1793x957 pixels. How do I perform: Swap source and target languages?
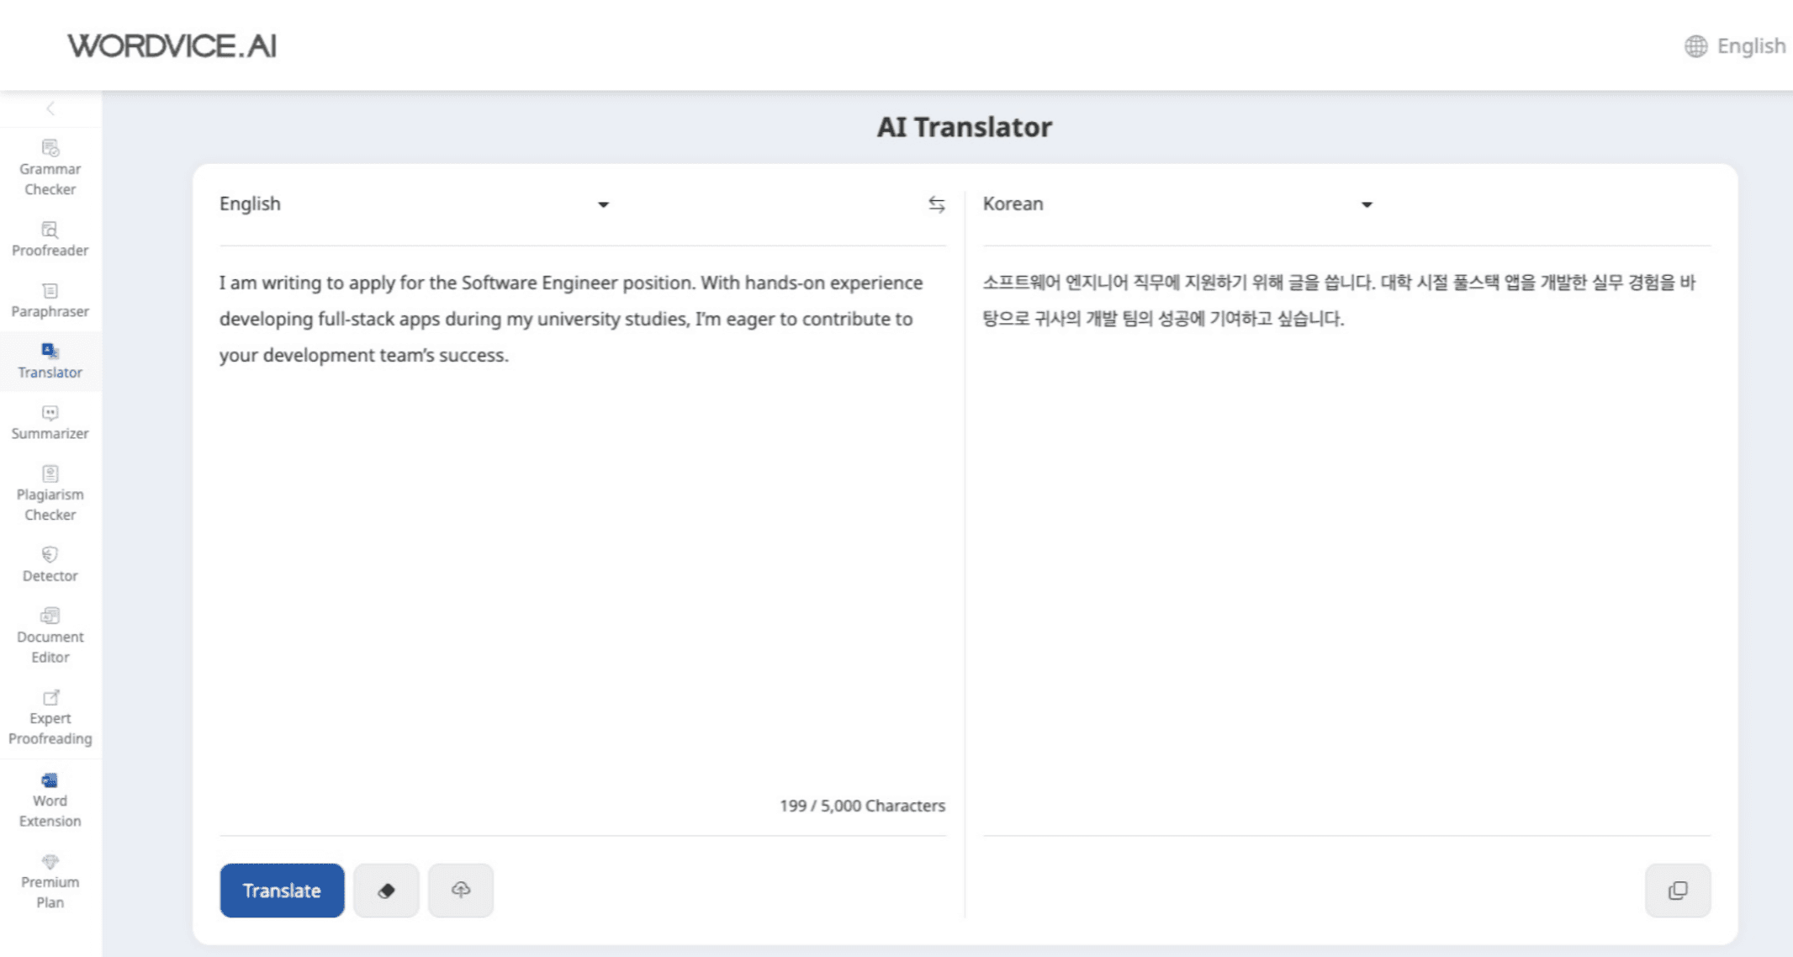(x=936, y=204)
